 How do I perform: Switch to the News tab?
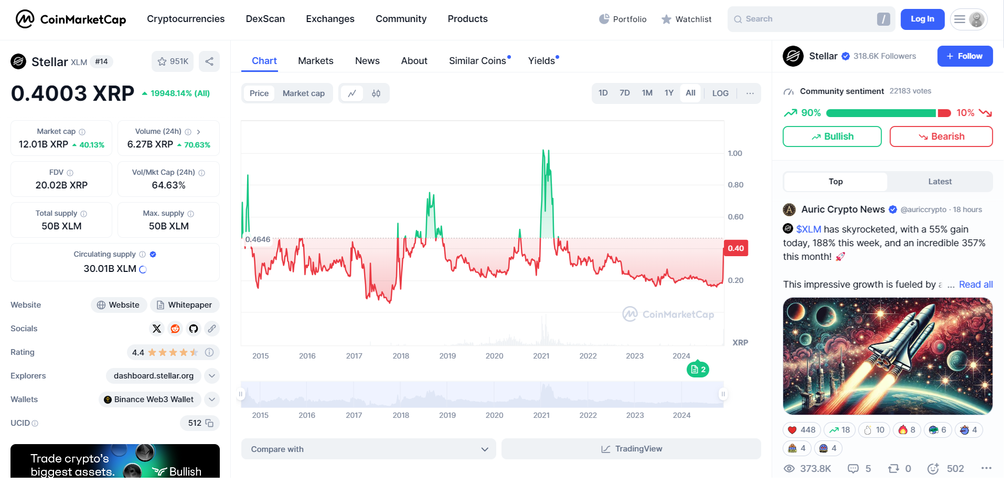[367, 61]
